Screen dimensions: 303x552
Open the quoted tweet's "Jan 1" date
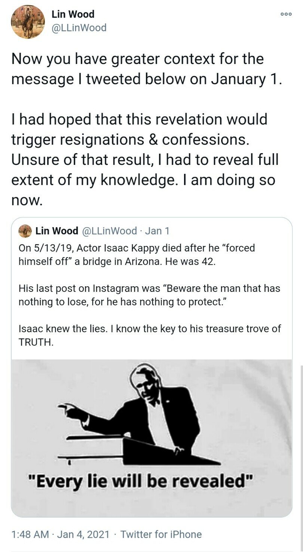tap(157, 231)
